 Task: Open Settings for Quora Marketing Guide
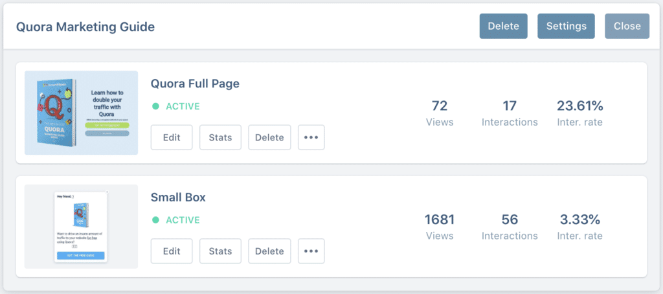566,27
